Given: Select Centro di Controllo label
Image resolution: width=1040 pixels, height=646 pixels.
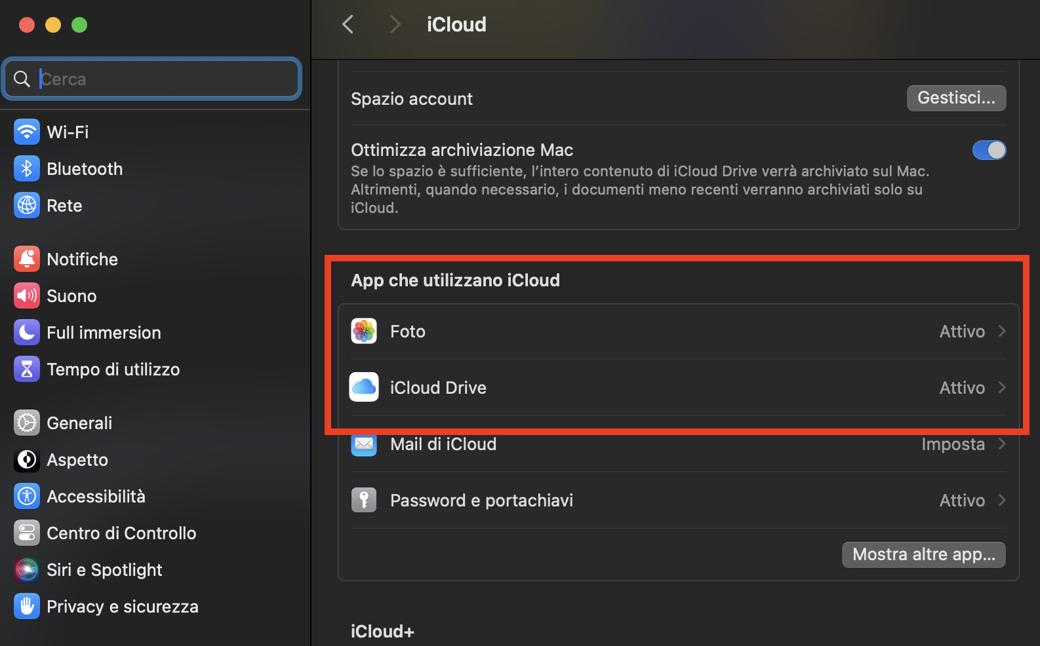Looking at the screenshot, I should (121, 533).
